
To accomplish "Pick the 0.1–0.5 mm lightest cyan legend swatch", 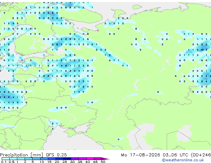I will point(6,159).
